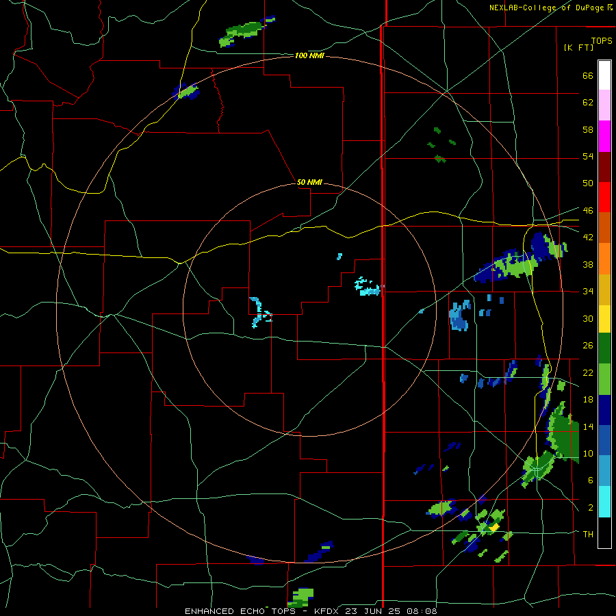Click the 'KFDX' station identifier in caption
This screenshot has width=616, height=616.
click(328, 611)
